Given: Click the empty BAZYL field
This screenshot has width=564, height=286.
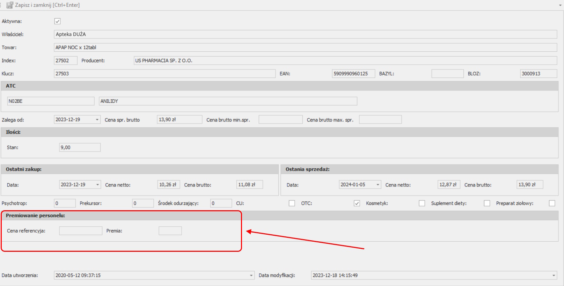Looking at the screenshot, I should tap(447, 74).
